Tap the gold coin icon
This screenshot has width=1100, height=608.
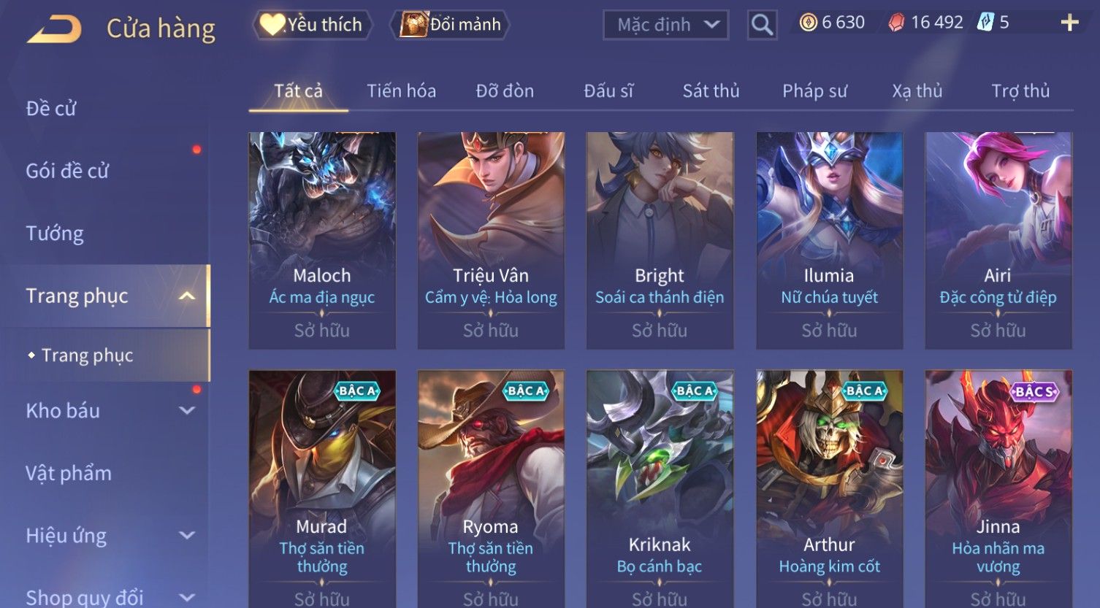click(x=808, y=23)
